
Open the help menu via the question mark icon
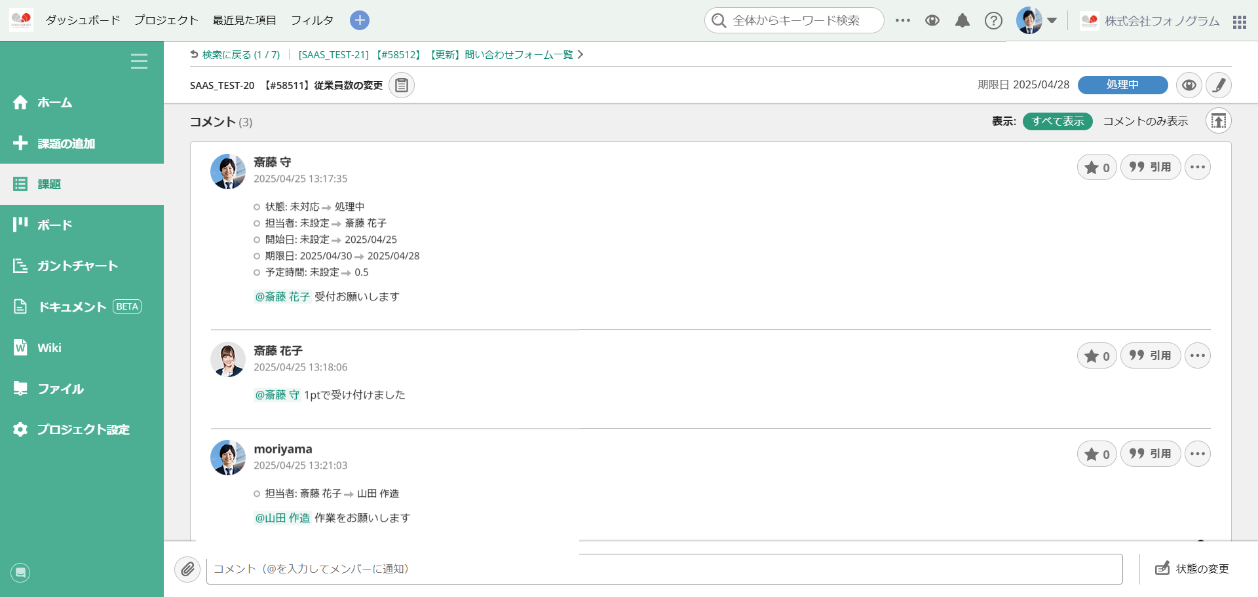click(x=993, y=20)
